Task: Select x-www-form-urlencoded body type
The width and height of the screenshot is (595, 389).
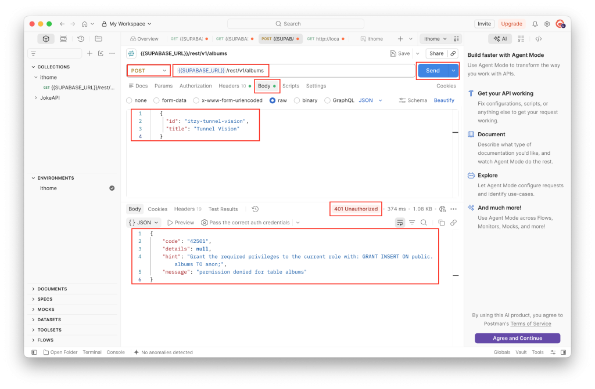Action: tap(196, 100)
